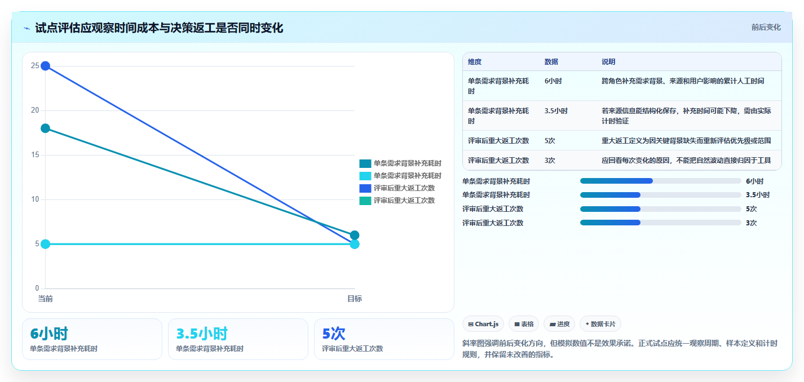
Task: Click the y-axis label 25
Action: pos(35,66)
